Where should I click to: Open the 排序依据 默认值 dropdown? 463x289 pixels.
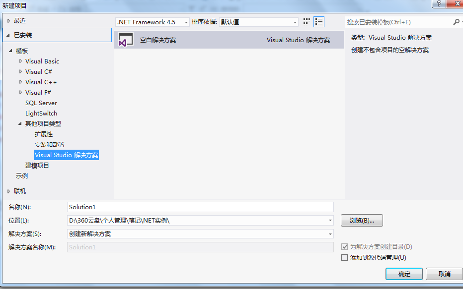(295, 22)
